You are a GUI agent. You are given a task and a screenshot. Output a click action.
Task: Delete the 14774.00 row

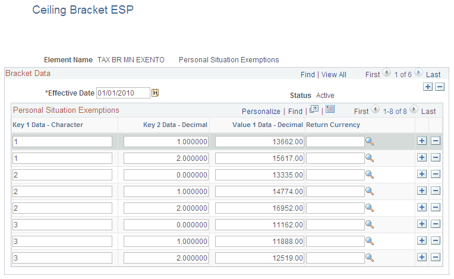[x=436, y=191]
